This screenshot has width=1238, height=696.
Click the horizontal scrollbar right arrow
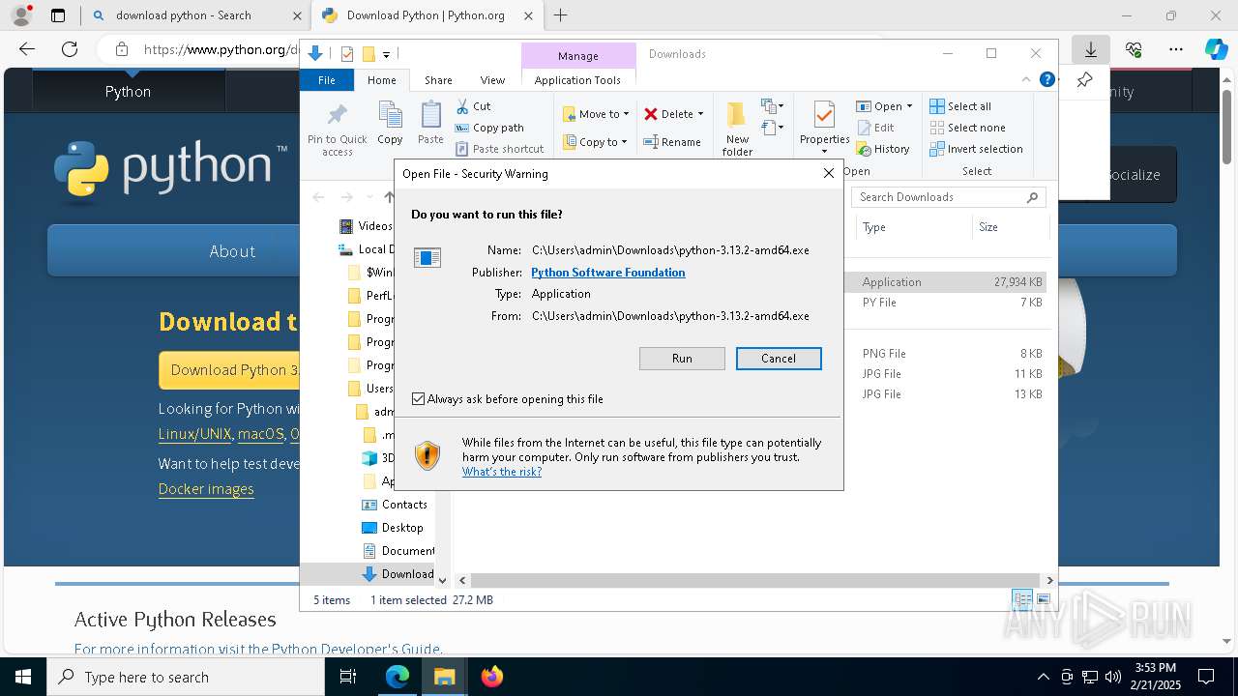click(1049, 580)
